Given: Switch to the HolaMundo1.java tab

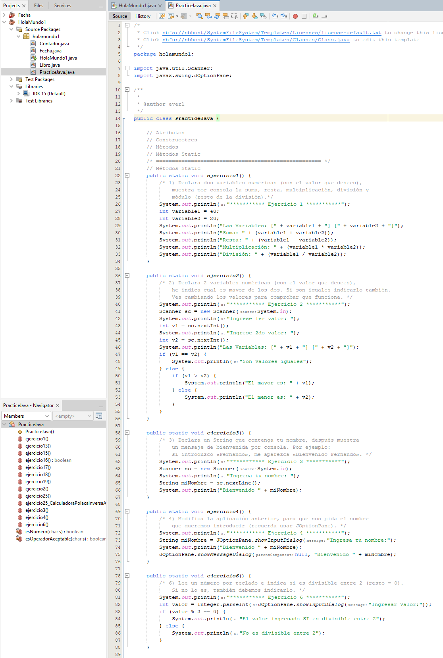Looking at the screenshot, I should click(137, 6).
